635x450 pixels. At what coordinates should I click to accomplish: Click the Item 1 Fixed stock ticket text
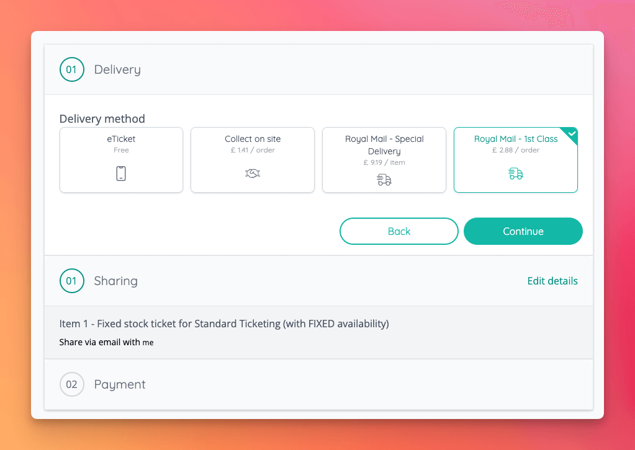[x=224, y=324]
